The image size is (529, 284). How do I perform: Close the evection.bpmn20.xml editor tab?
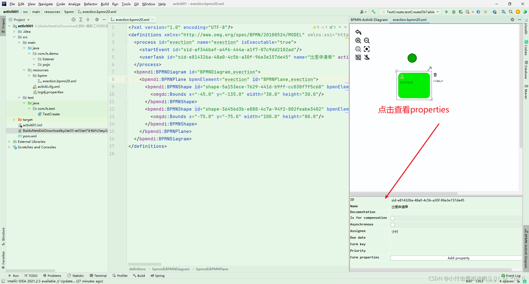point(152,20)
